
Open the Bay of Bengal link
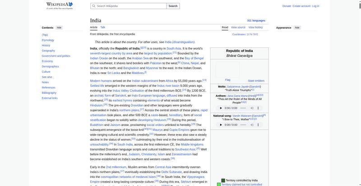pyautogui.click(x=194, y=58)
